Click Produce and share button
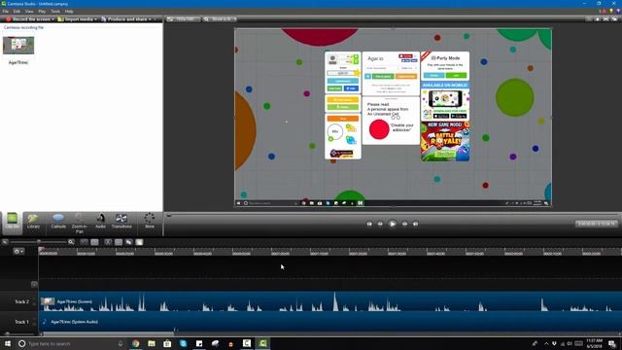 pos(123,19)
